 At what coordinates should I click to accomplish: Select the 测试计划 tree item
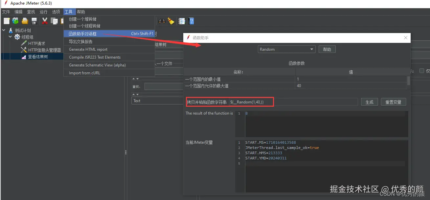click(23, 30)
